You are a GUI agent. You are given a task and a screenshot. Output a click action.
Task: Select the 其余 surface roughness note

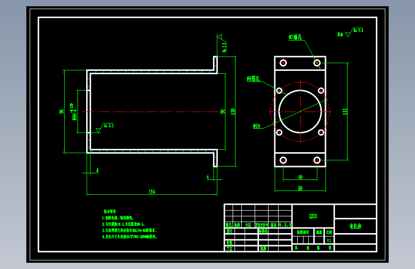(350, 33)
